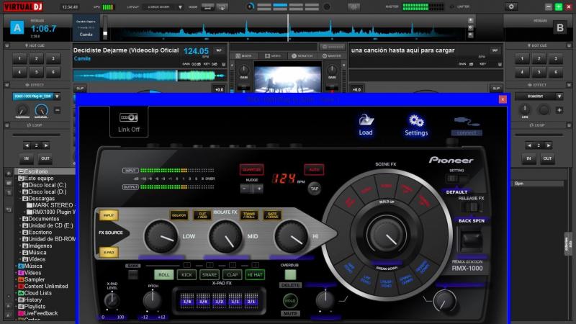Image resolution: width=576 pixels, height=324 pixels.
Task: Click the DELETE overdub button
Action: coord(289,285)
